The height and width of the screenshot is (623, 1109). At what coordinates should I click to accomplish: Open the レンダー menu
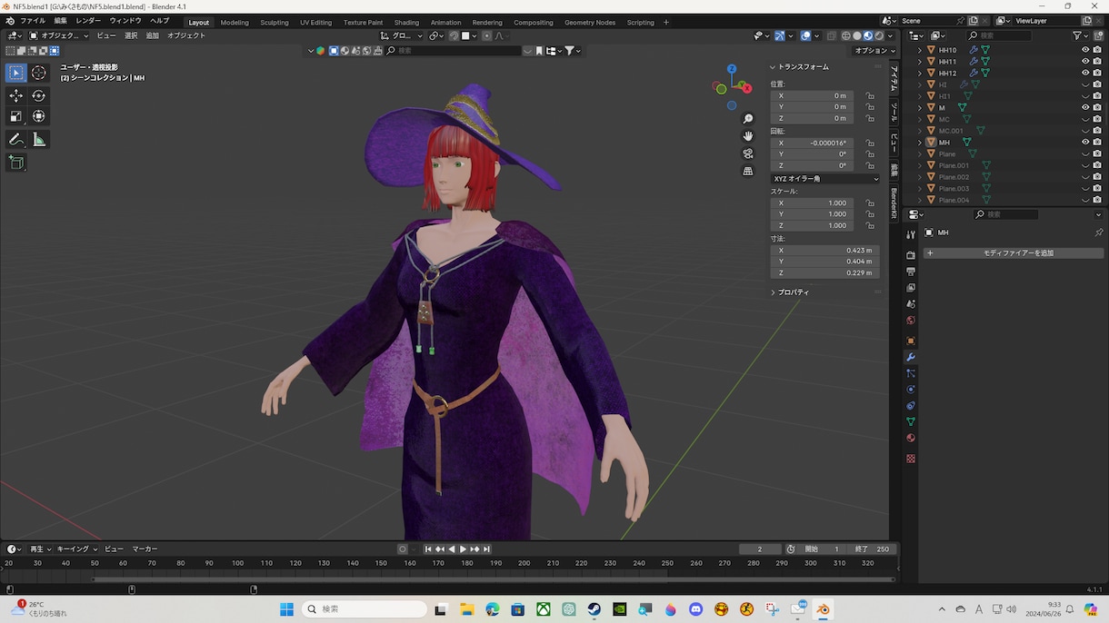[x=88, y=20]
